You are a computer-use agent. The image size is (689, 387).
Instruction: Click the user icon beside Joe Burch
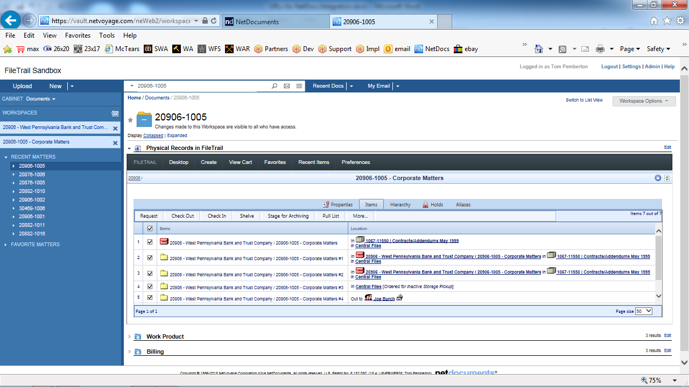click(x=368, y=297)
